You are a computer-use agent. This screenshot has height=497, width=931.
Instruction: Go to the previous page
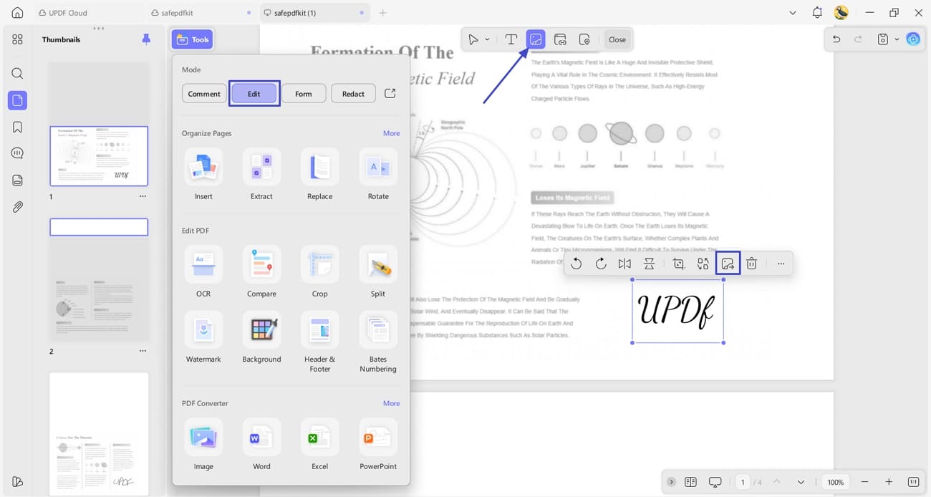778,482
